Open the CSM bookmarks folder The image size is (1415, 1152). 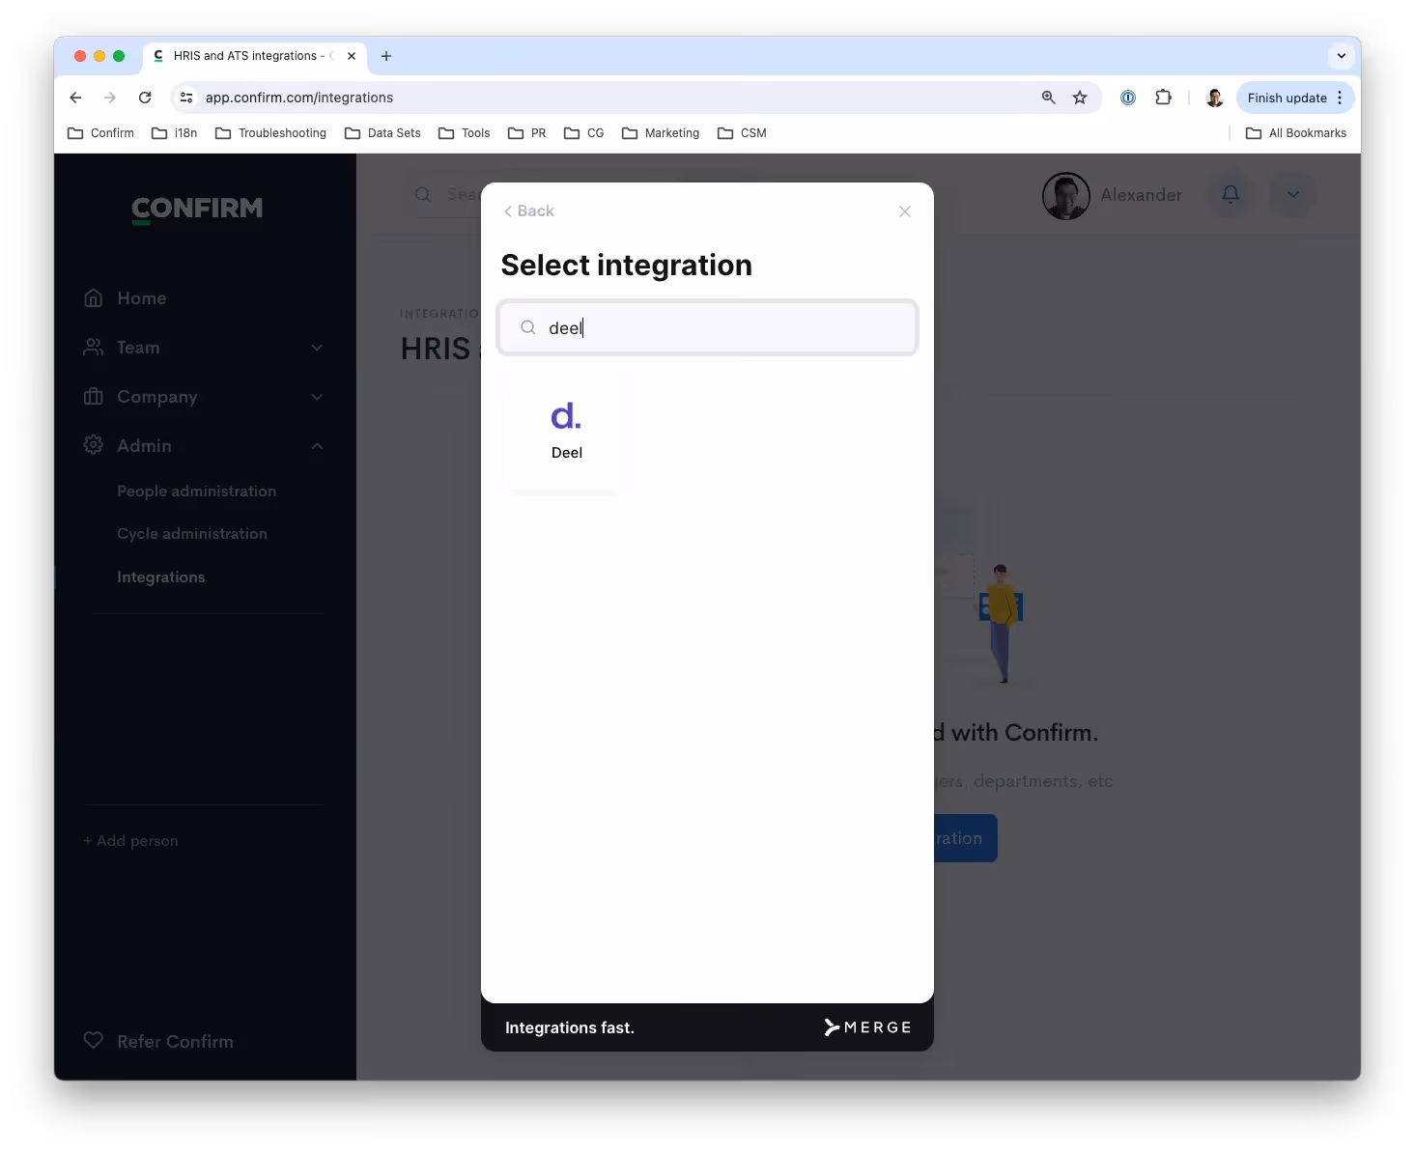click(743, 133)
